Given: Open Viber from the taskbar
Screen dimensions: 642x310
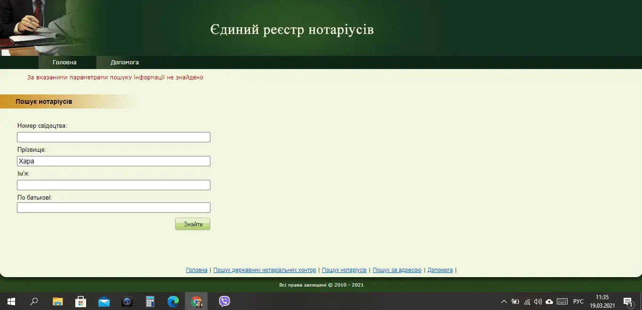Looking at the screenshot, I should [x=225, y=301].
